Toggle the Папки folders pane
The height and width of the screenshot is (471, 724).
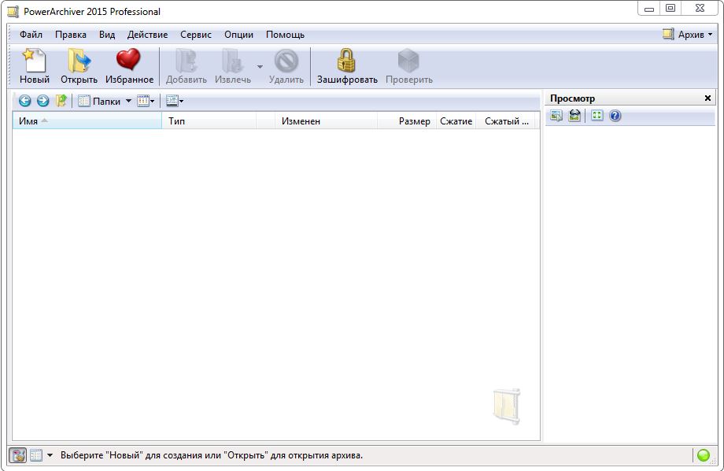[99, 102]
